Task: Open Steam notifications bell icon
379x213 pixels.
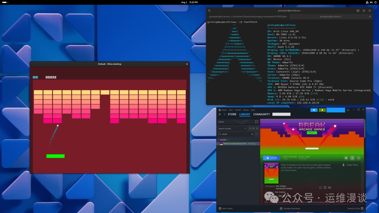Action: (322, 110)
